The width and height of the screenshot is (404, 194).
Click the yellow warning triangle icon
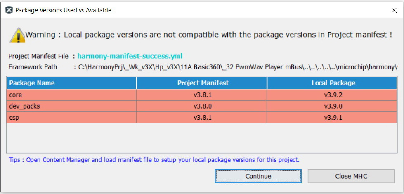click(17, 35)
